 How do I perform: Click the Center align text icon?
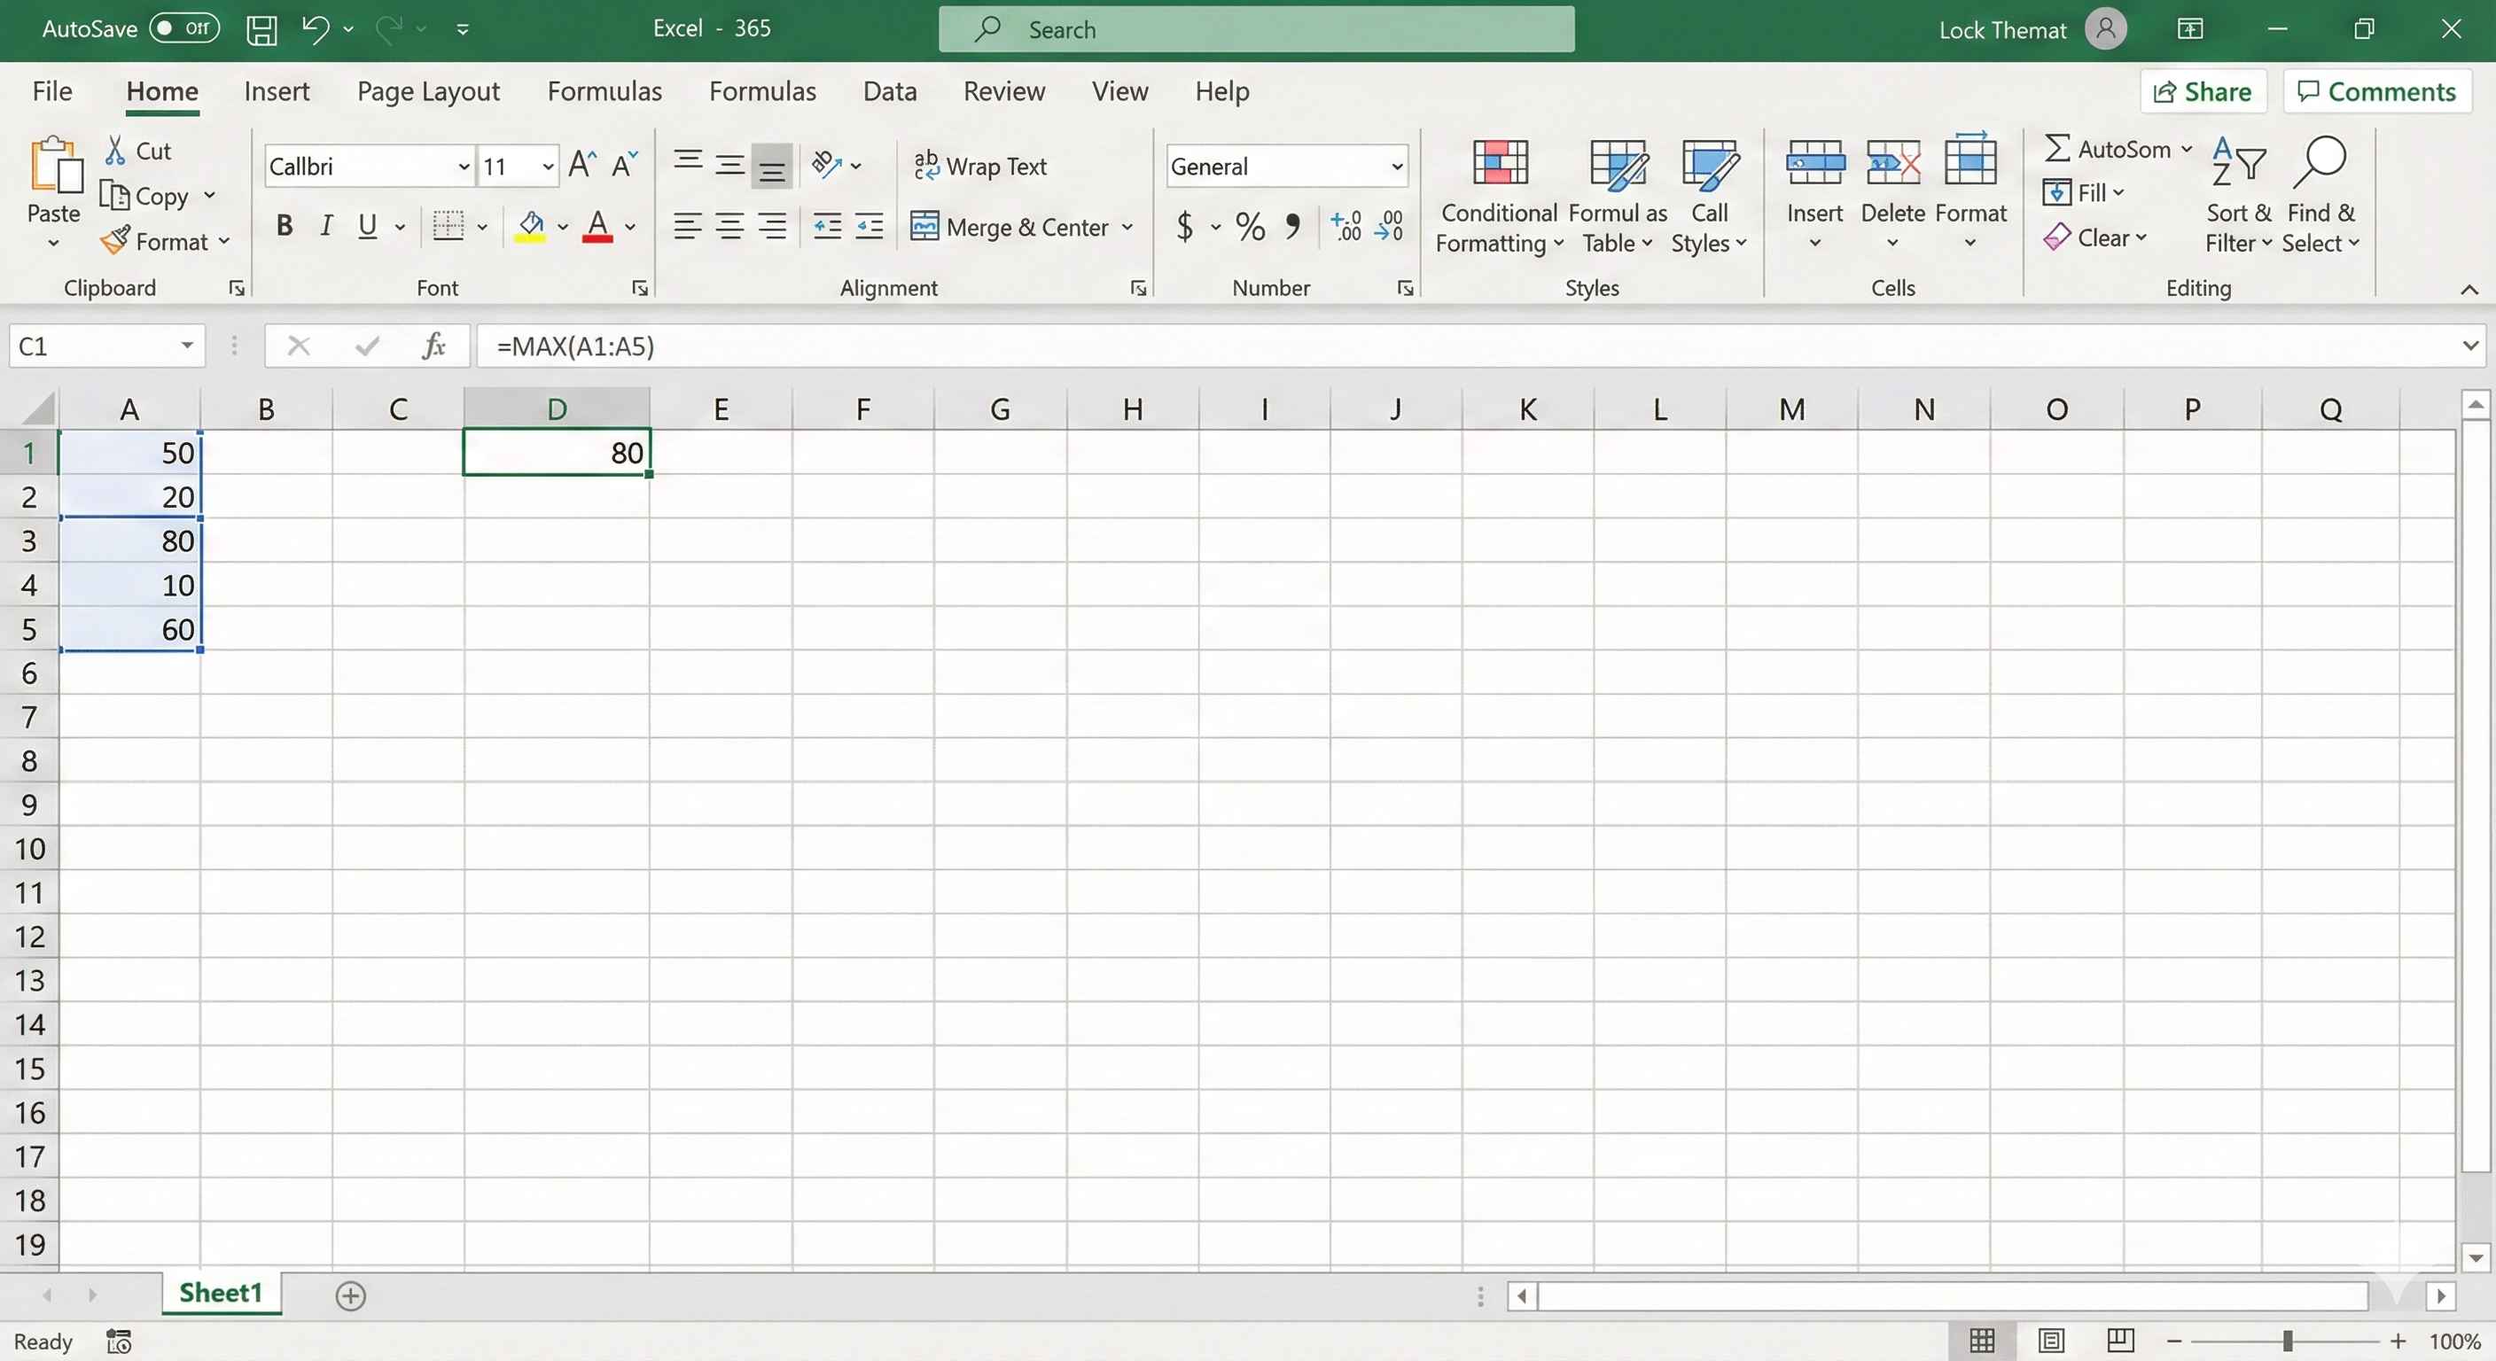coord(729,227)
